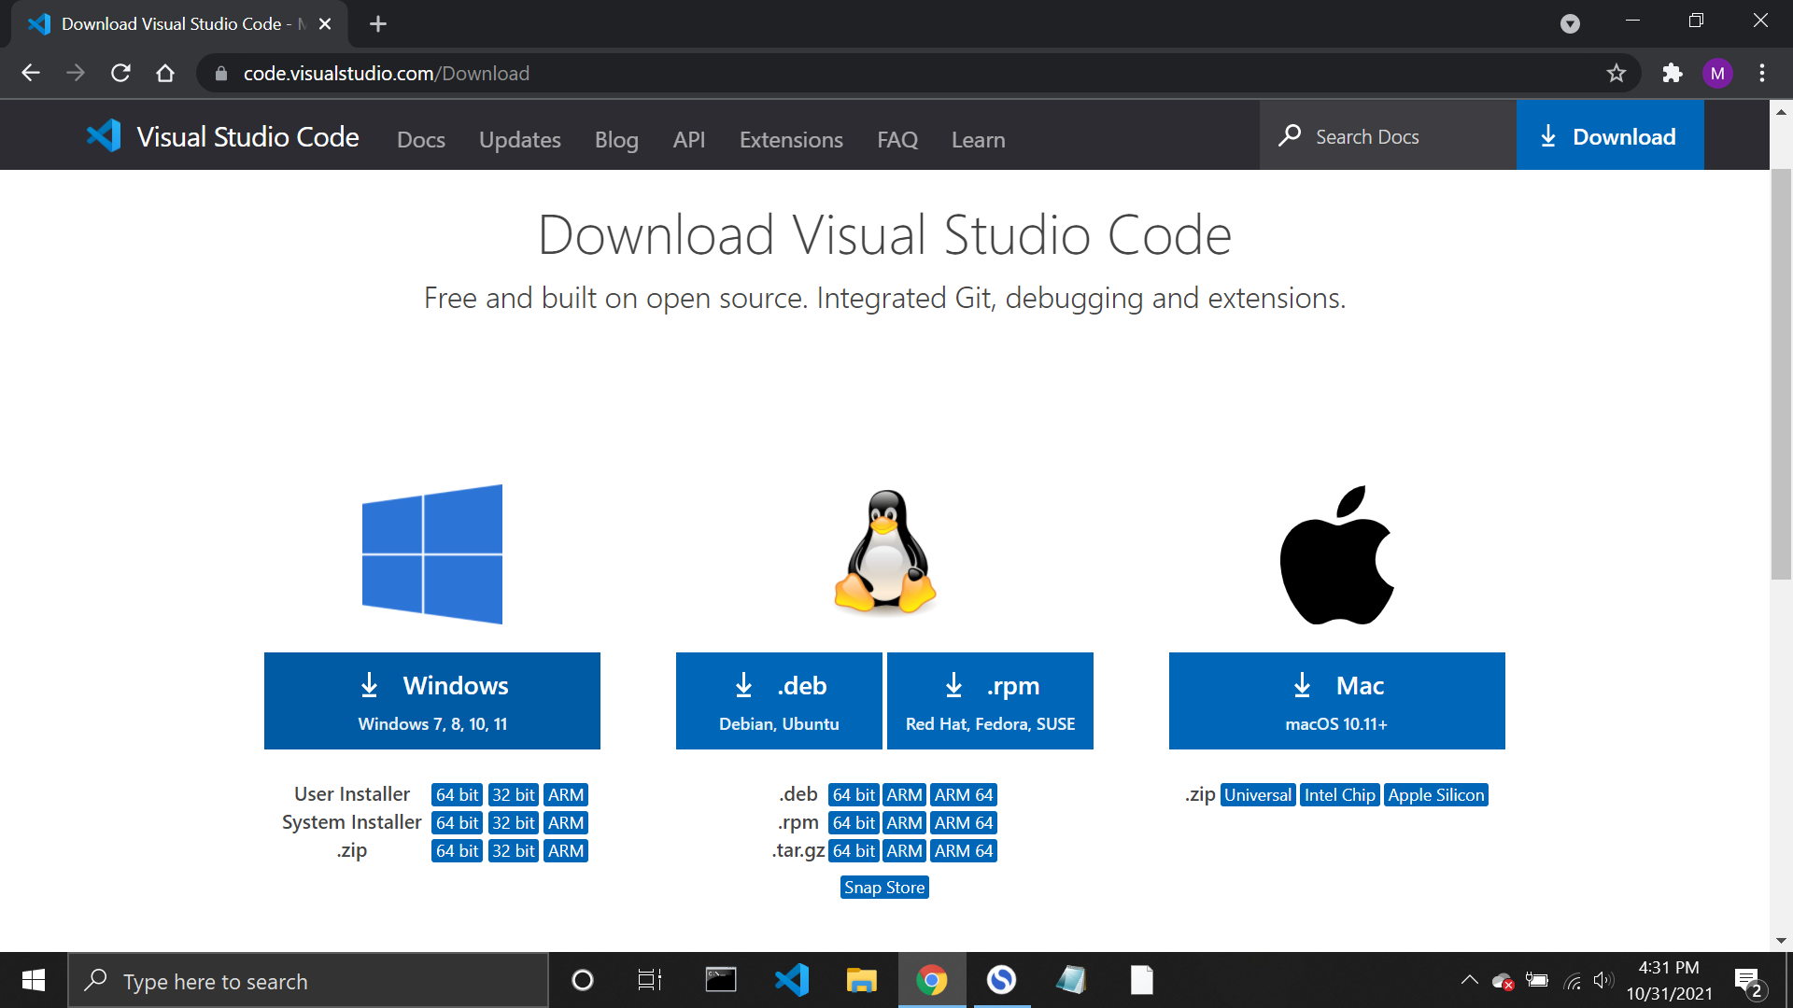Close the Download Visual Studio Code tab

[325, 24]
